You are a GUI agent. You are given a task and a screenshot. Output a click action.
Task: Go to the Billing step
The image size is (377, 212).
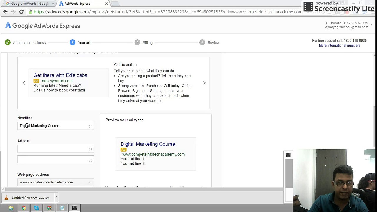click(x=148, y=43)
